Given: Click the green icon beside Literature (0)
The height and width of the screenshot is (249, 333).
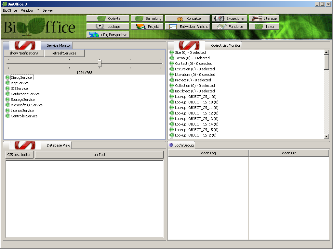Looking at the screenshot, I should tap(172, 74).
